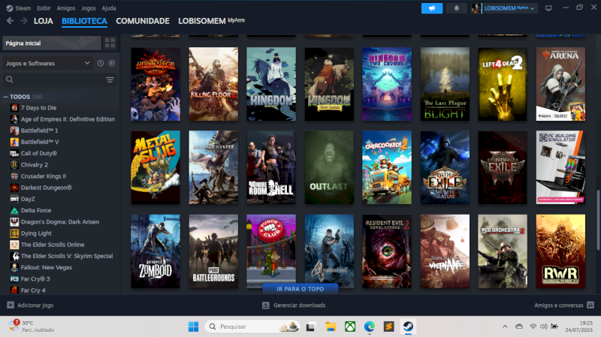The height and width of the screenshot is (337, 601).
Task: Click the IR PARA O TOPO button
Action: tap(300, 288)
